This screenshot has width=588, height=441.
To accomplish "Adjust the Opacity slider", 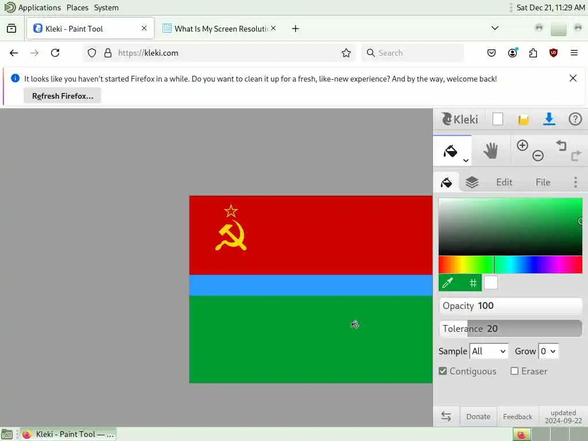I will pos(510,306).
